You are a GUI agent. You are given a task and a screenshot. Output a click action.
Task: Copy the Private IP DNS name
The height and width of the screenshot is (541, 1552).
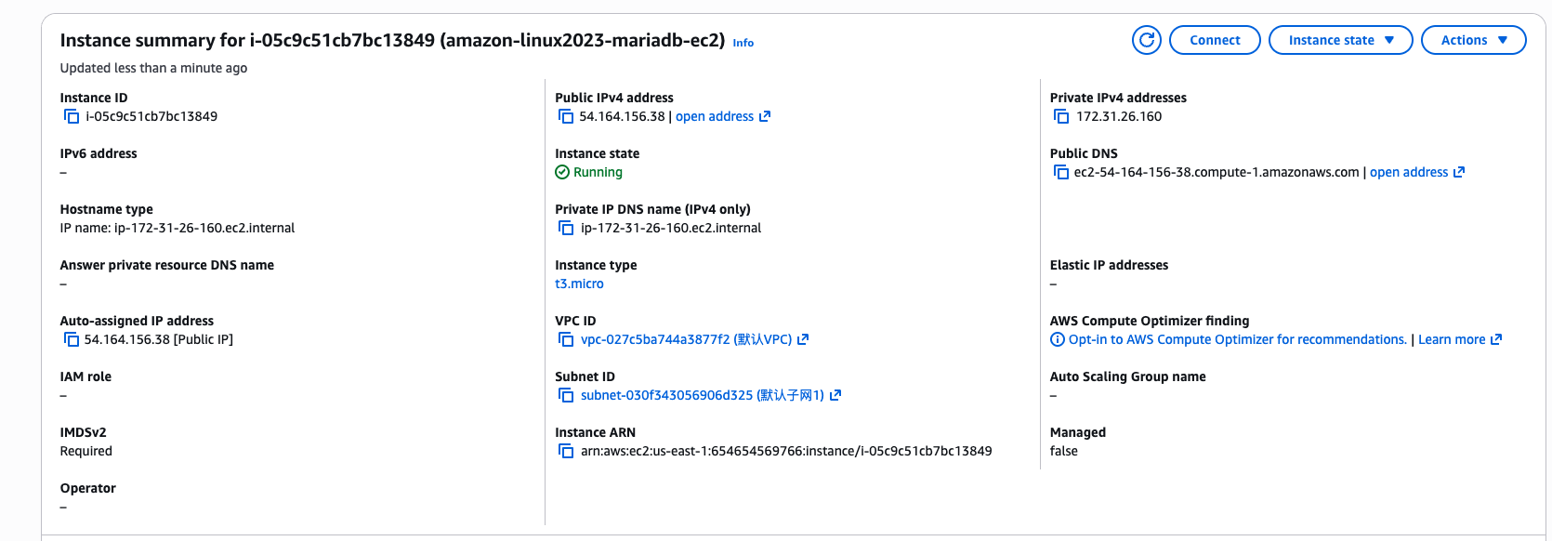566,228
